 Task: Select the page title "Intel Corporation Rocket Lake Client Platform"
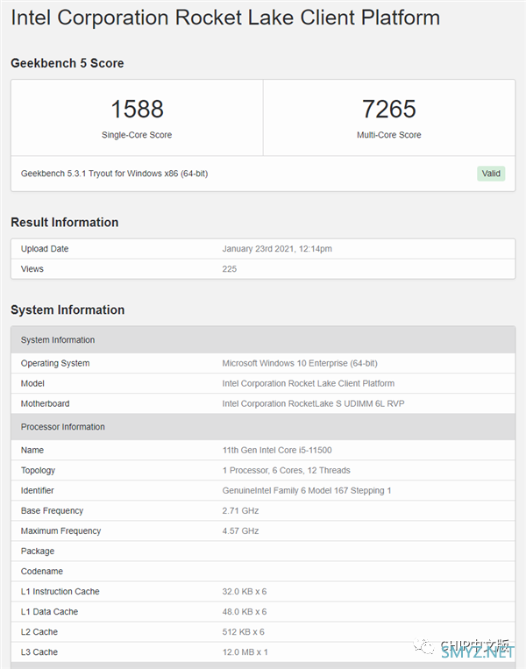pyautogui.click(x=225, y=18)
